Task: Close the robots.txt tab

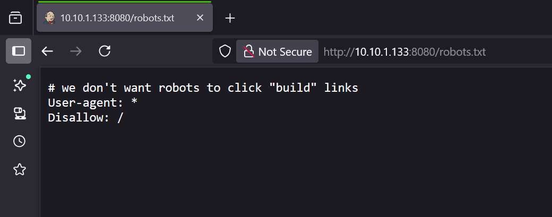Action: [200, 18]
